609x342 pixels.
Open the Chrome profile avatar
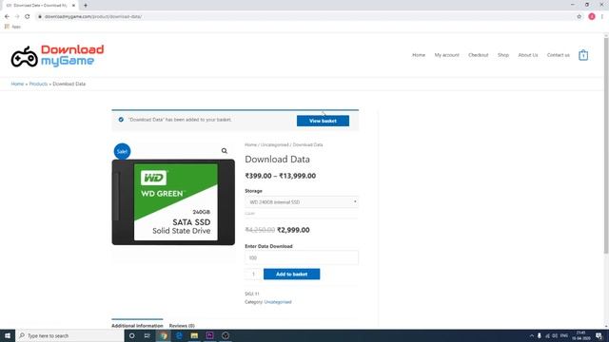(x=592, y=17)
